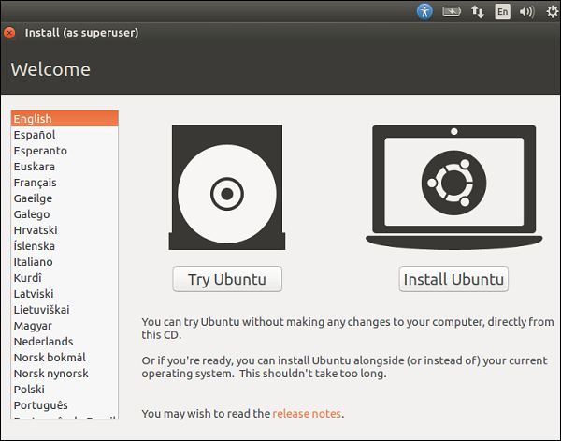Screen dimensions: 561x441
Task: Choose Polski in the language list
Action: coord(30,390)
